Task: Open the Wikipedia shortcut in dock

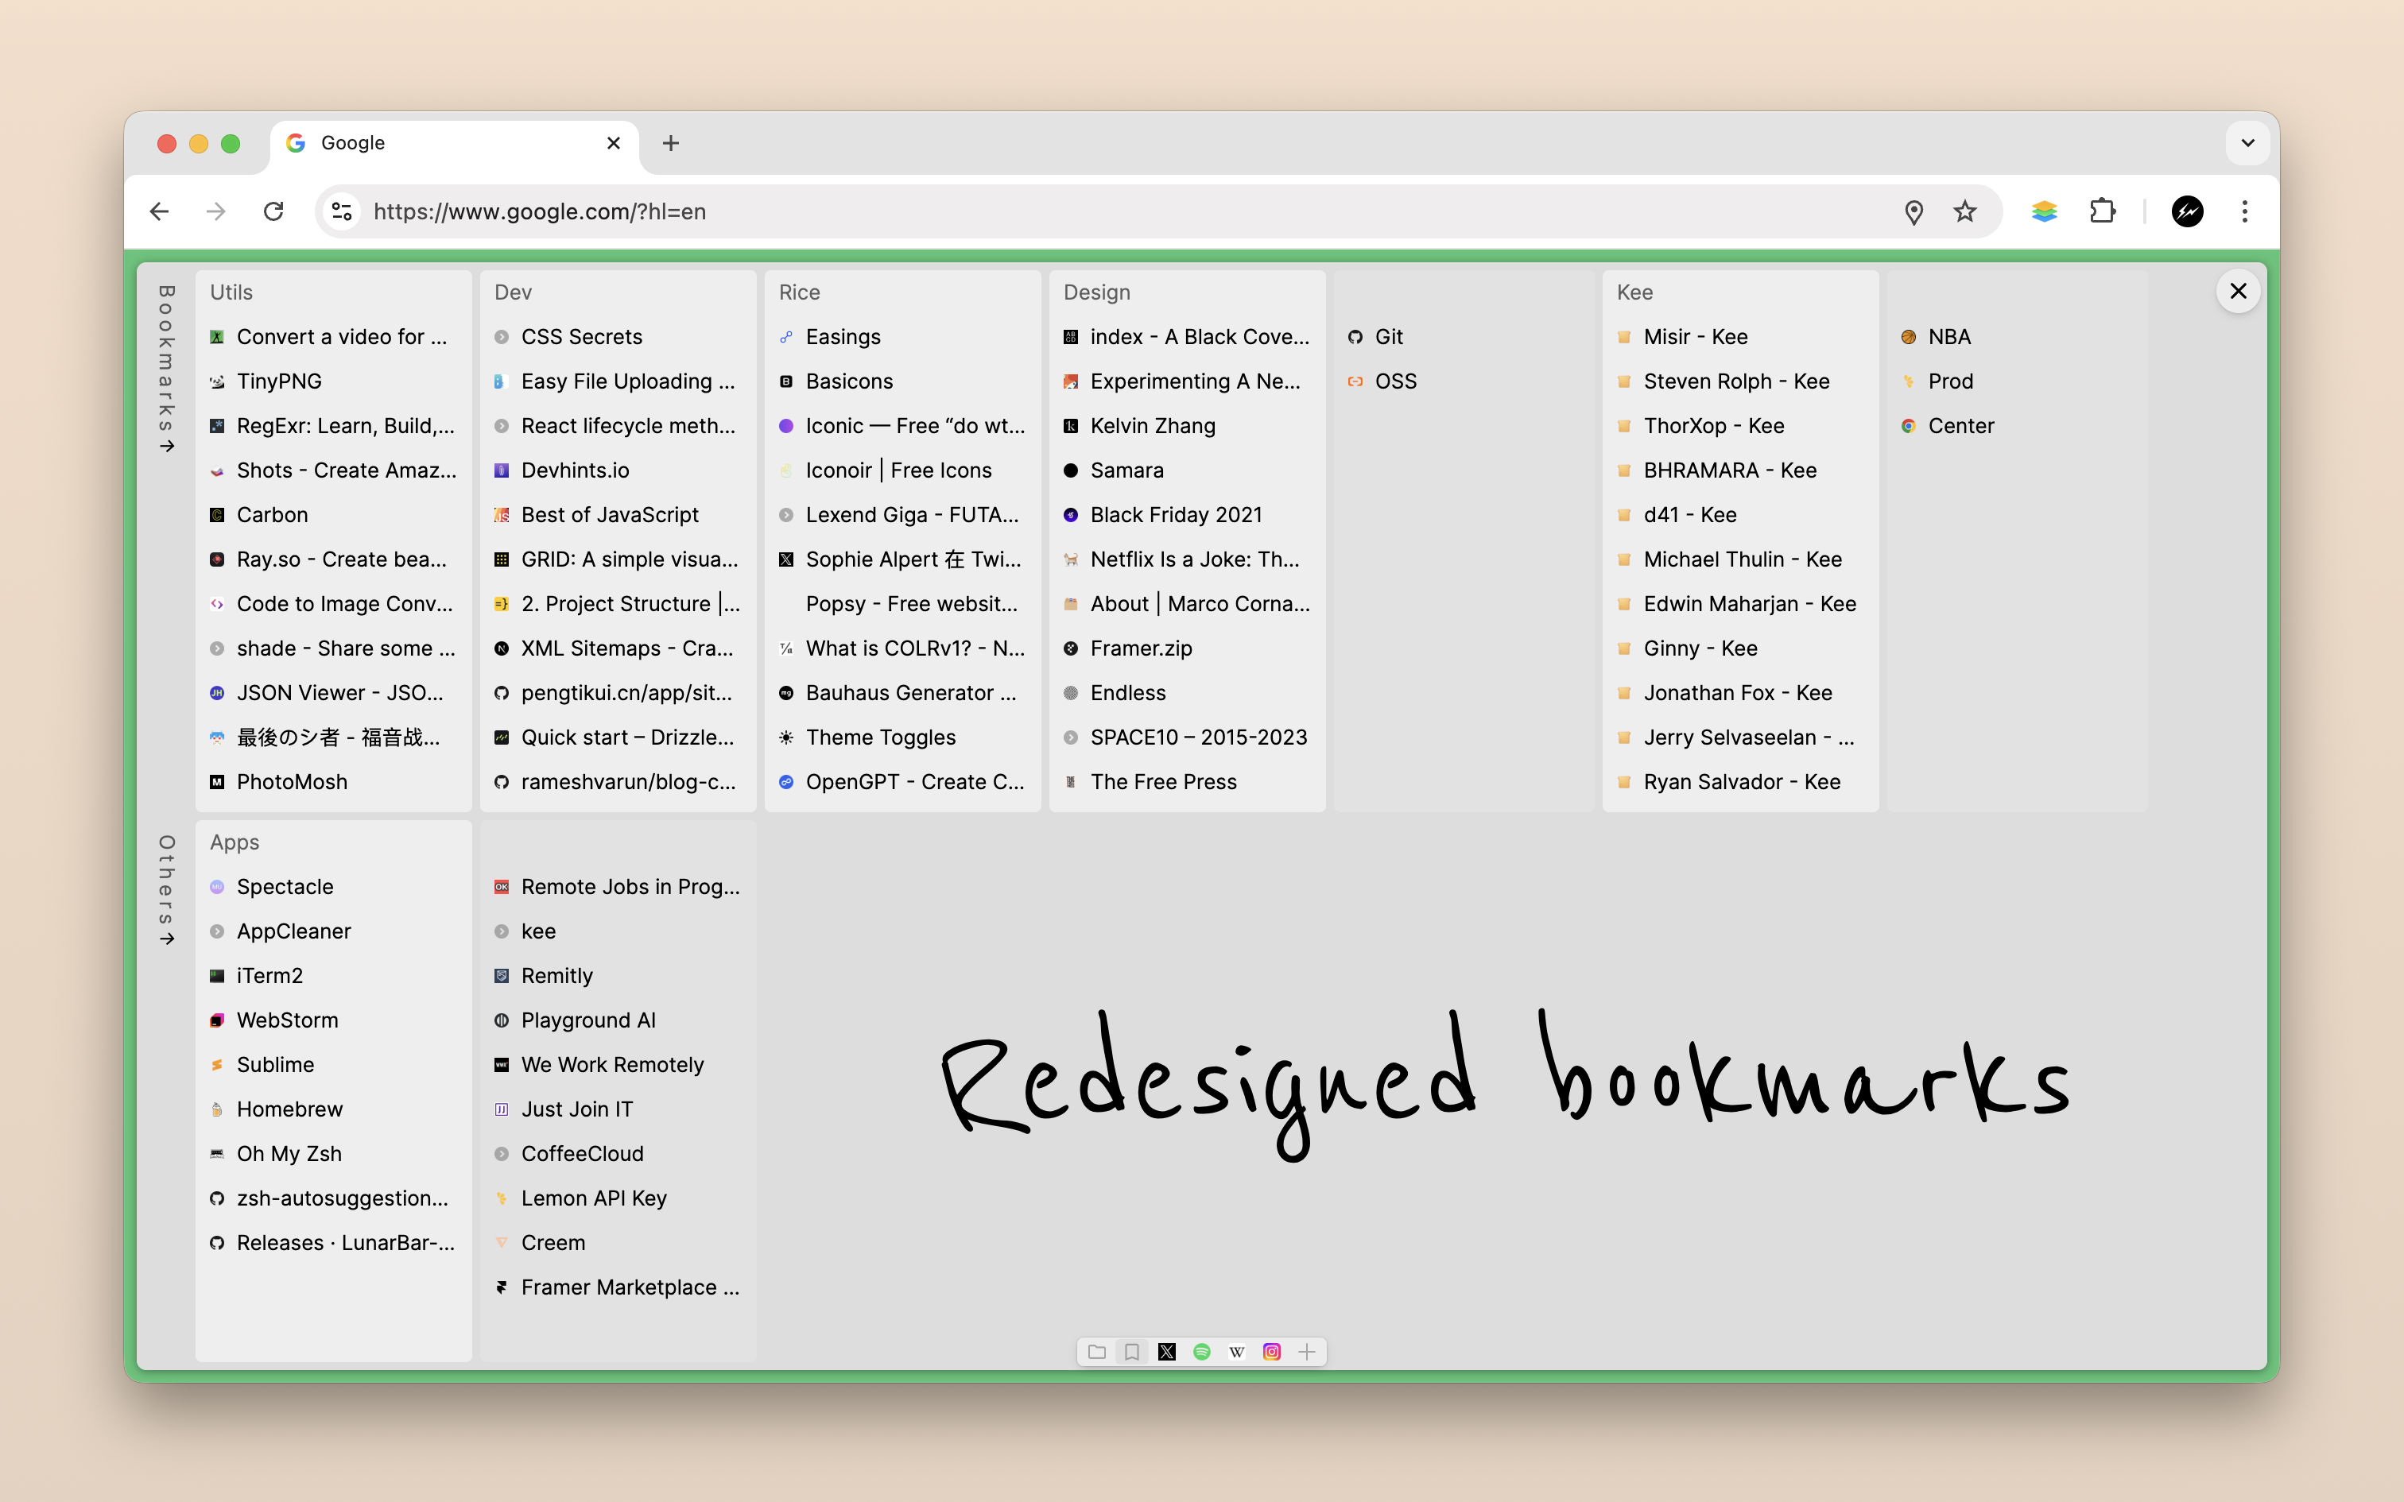Action: tap(1237, 1351)
